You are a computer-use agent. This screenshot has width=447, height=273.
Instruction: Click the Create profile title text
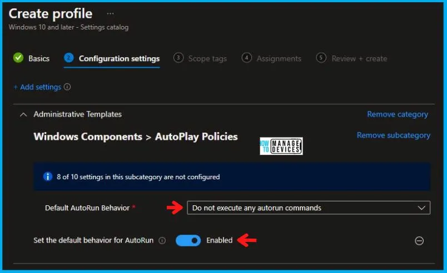tap(51, 14)
